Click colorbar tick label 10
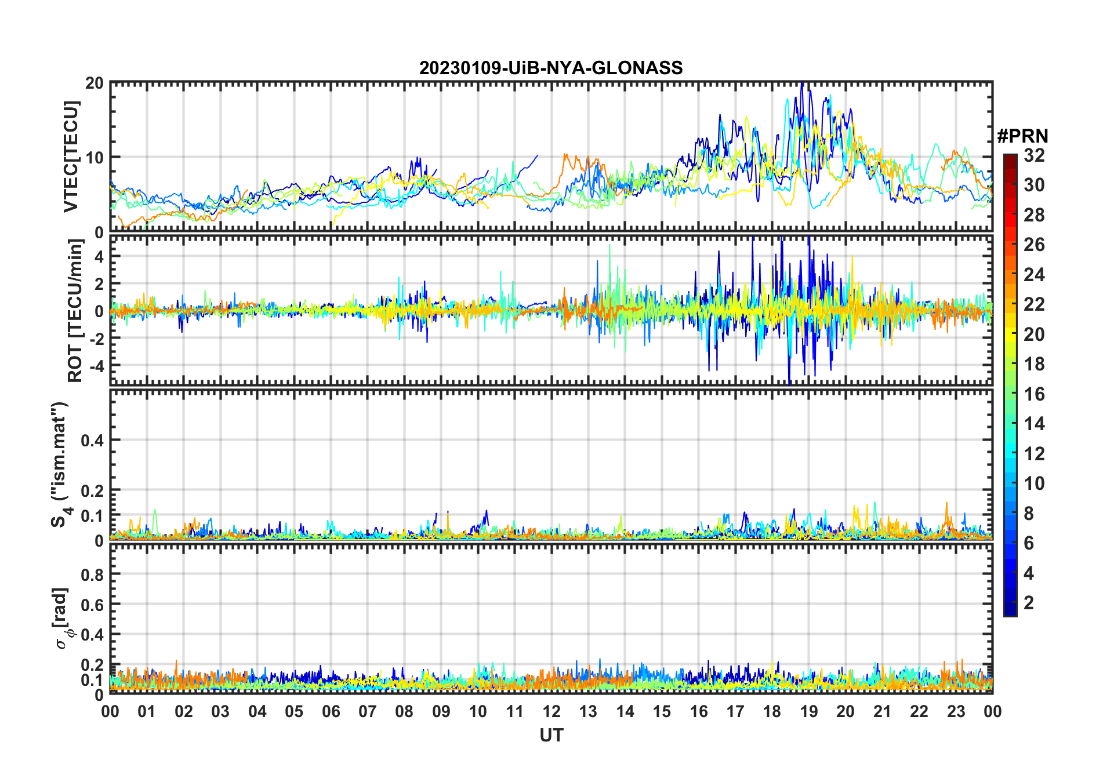Viewport: 1103px width, 771px height. [x=1034, y=483]
